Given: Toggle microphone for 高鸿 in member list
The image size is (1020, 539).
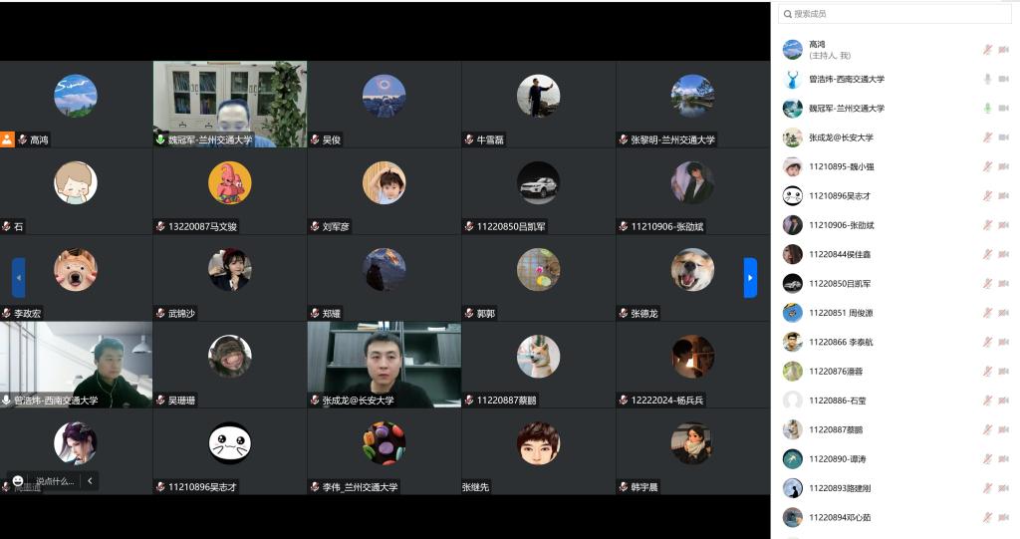Looking at the screenshot, I should tap(987, 50).
